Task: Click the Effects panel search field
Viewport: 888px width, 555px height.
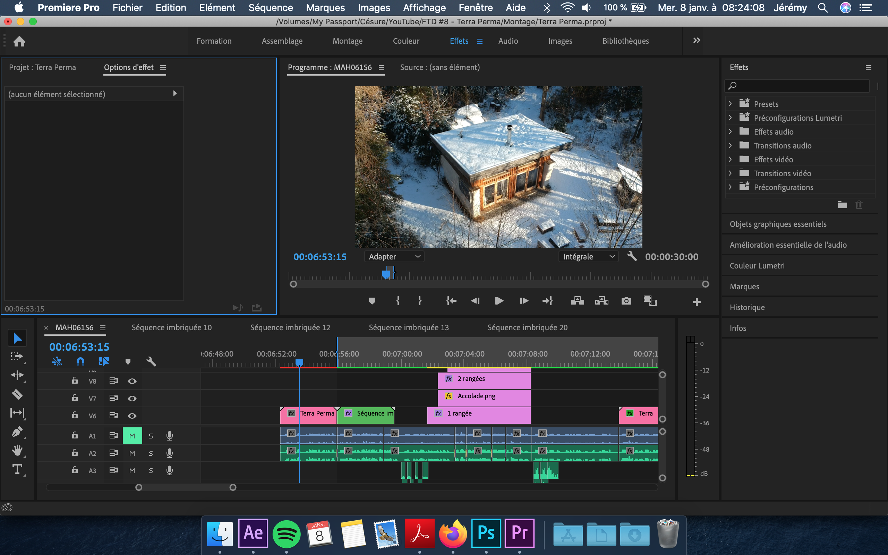Action: pos(800,86)
